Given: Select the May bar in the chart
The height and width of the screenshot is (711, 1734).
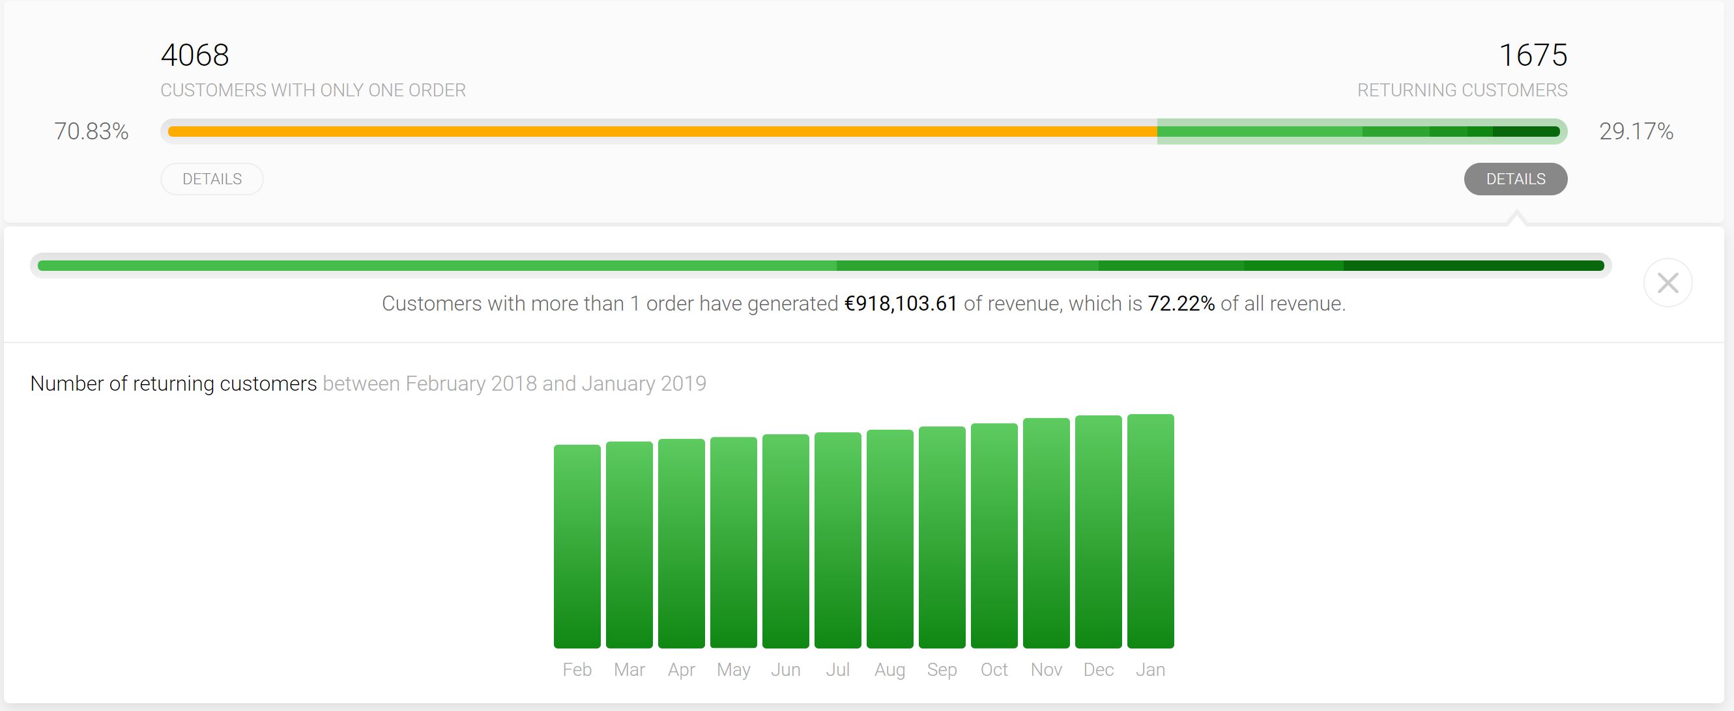Looking at the screenshot, I should [x=734, y=543].
